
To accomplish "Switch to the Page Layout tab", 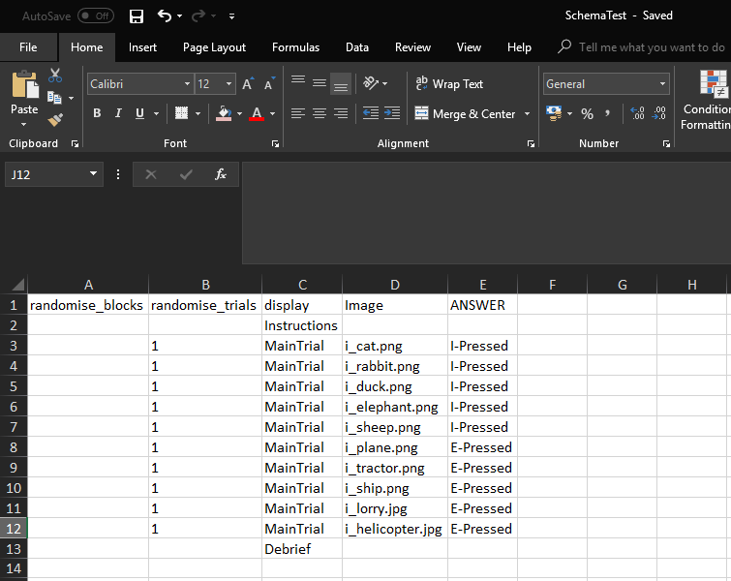I will [214, 47].
